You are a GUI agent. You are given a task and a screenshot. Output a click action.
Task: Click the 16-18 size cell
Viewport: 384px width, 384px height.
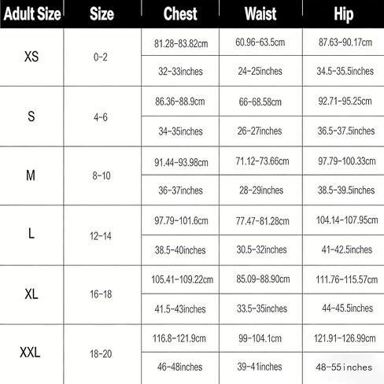coord(101,294)
